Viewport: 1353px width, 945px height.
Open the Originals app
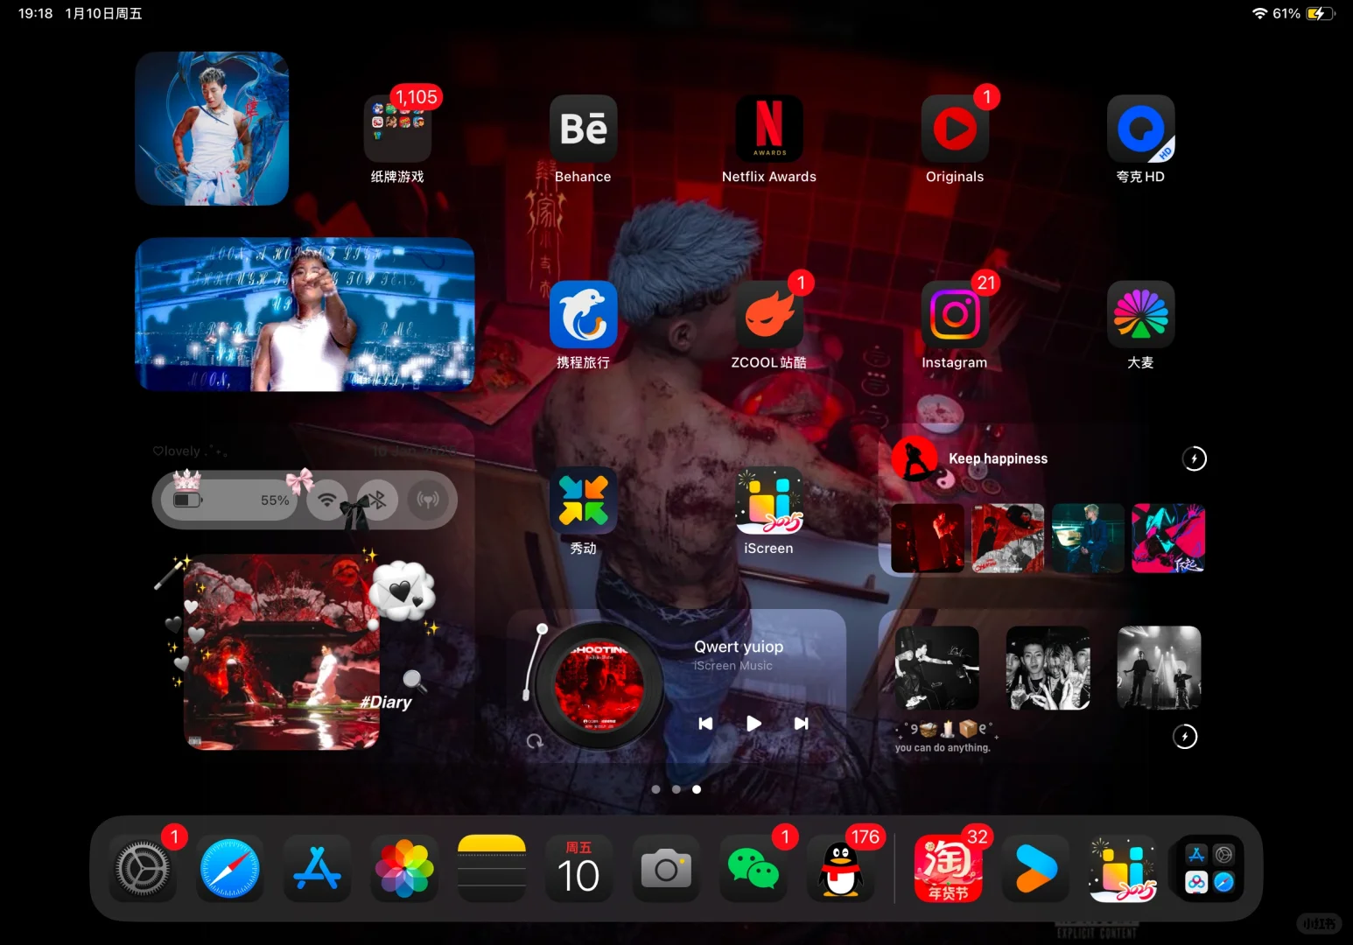(955, 129)
